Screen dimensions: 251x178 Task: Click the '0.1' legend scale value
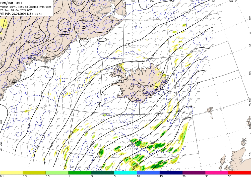point(2,176)
